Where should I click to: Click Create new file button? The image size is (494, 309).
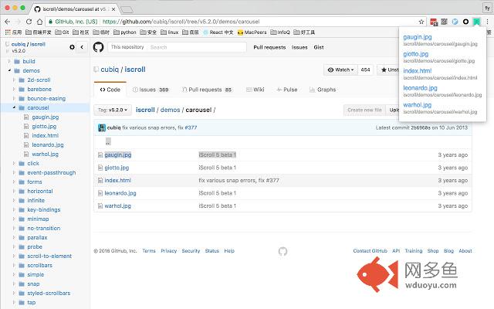pos(364,110)
